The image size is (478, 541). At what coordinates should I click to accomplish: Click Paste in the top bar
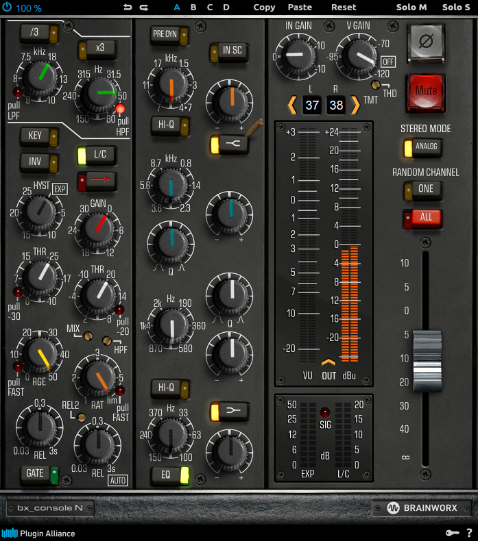pos(300,8)
